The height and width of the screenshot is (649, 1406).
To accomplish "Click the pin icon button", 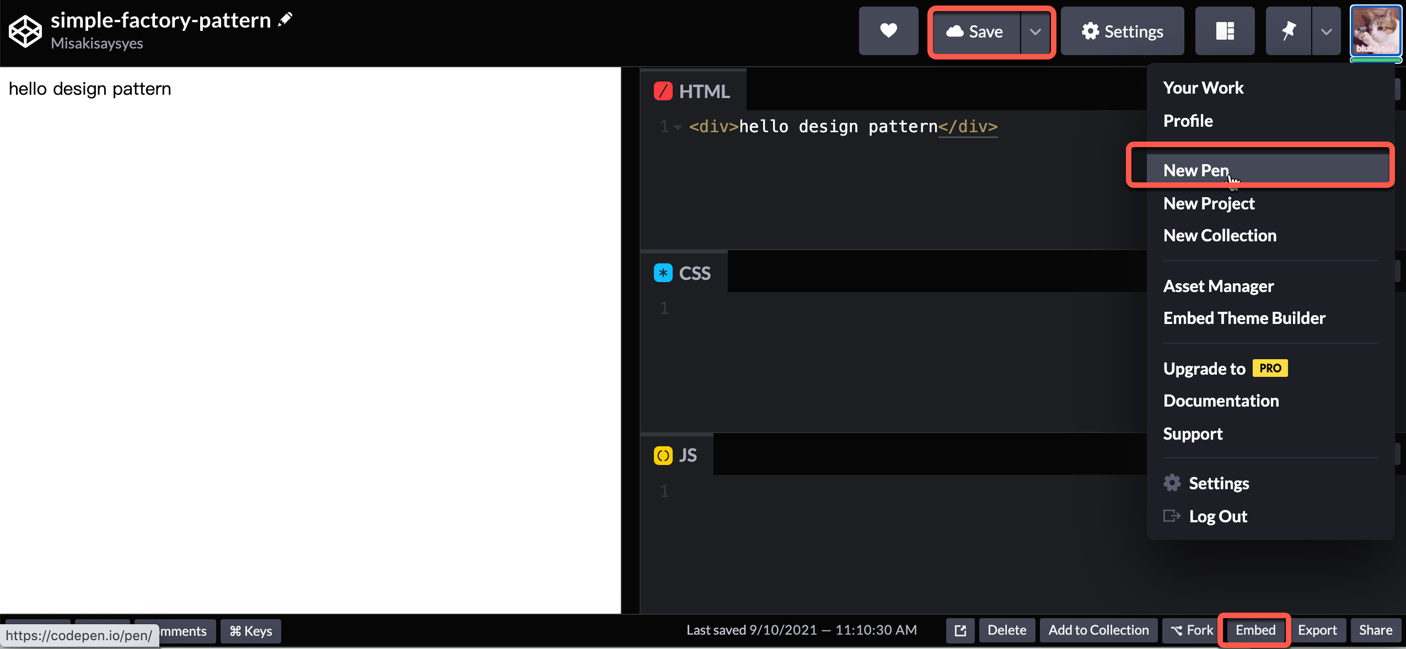I will point(1289,31).
